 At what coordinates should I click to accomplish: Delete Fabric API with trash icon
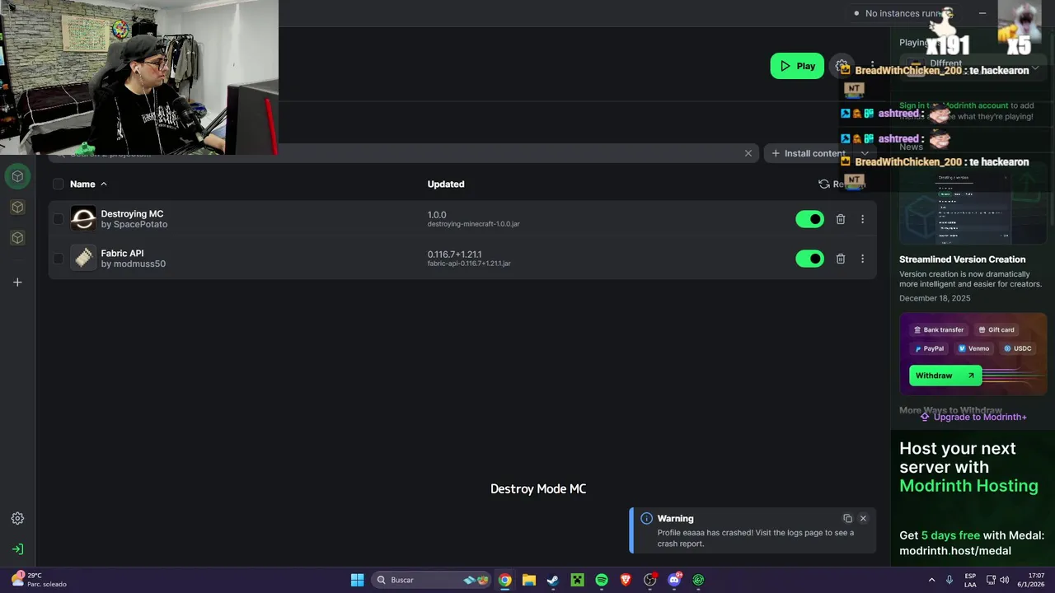tap(841, 259)
